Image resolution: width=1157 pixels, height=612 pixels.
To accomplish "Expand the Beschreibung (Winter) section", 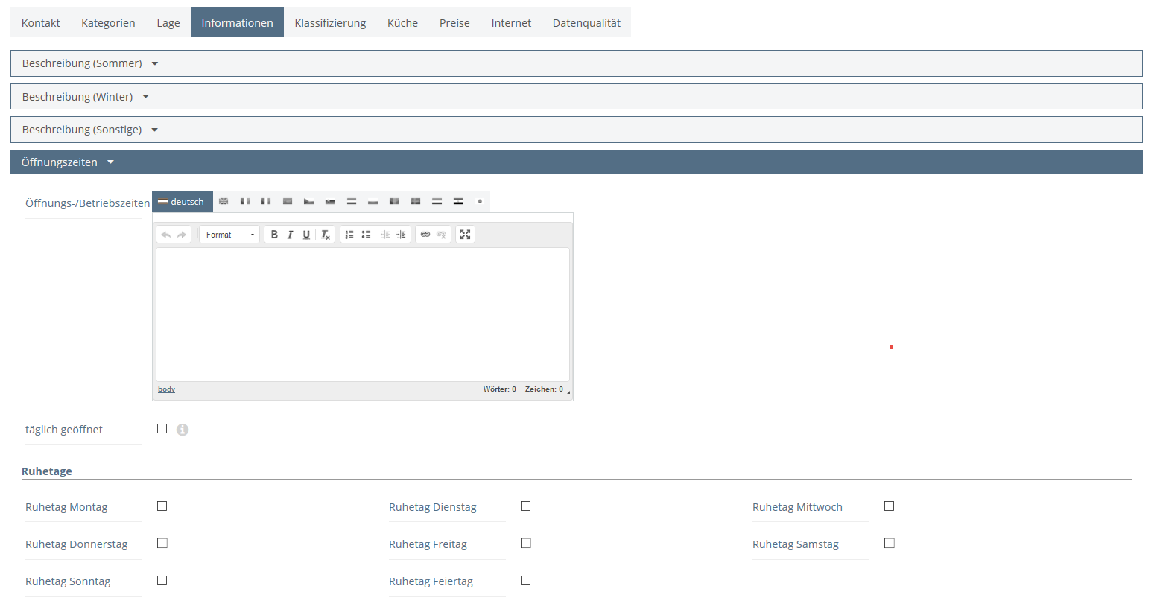I will coord(576,97).
